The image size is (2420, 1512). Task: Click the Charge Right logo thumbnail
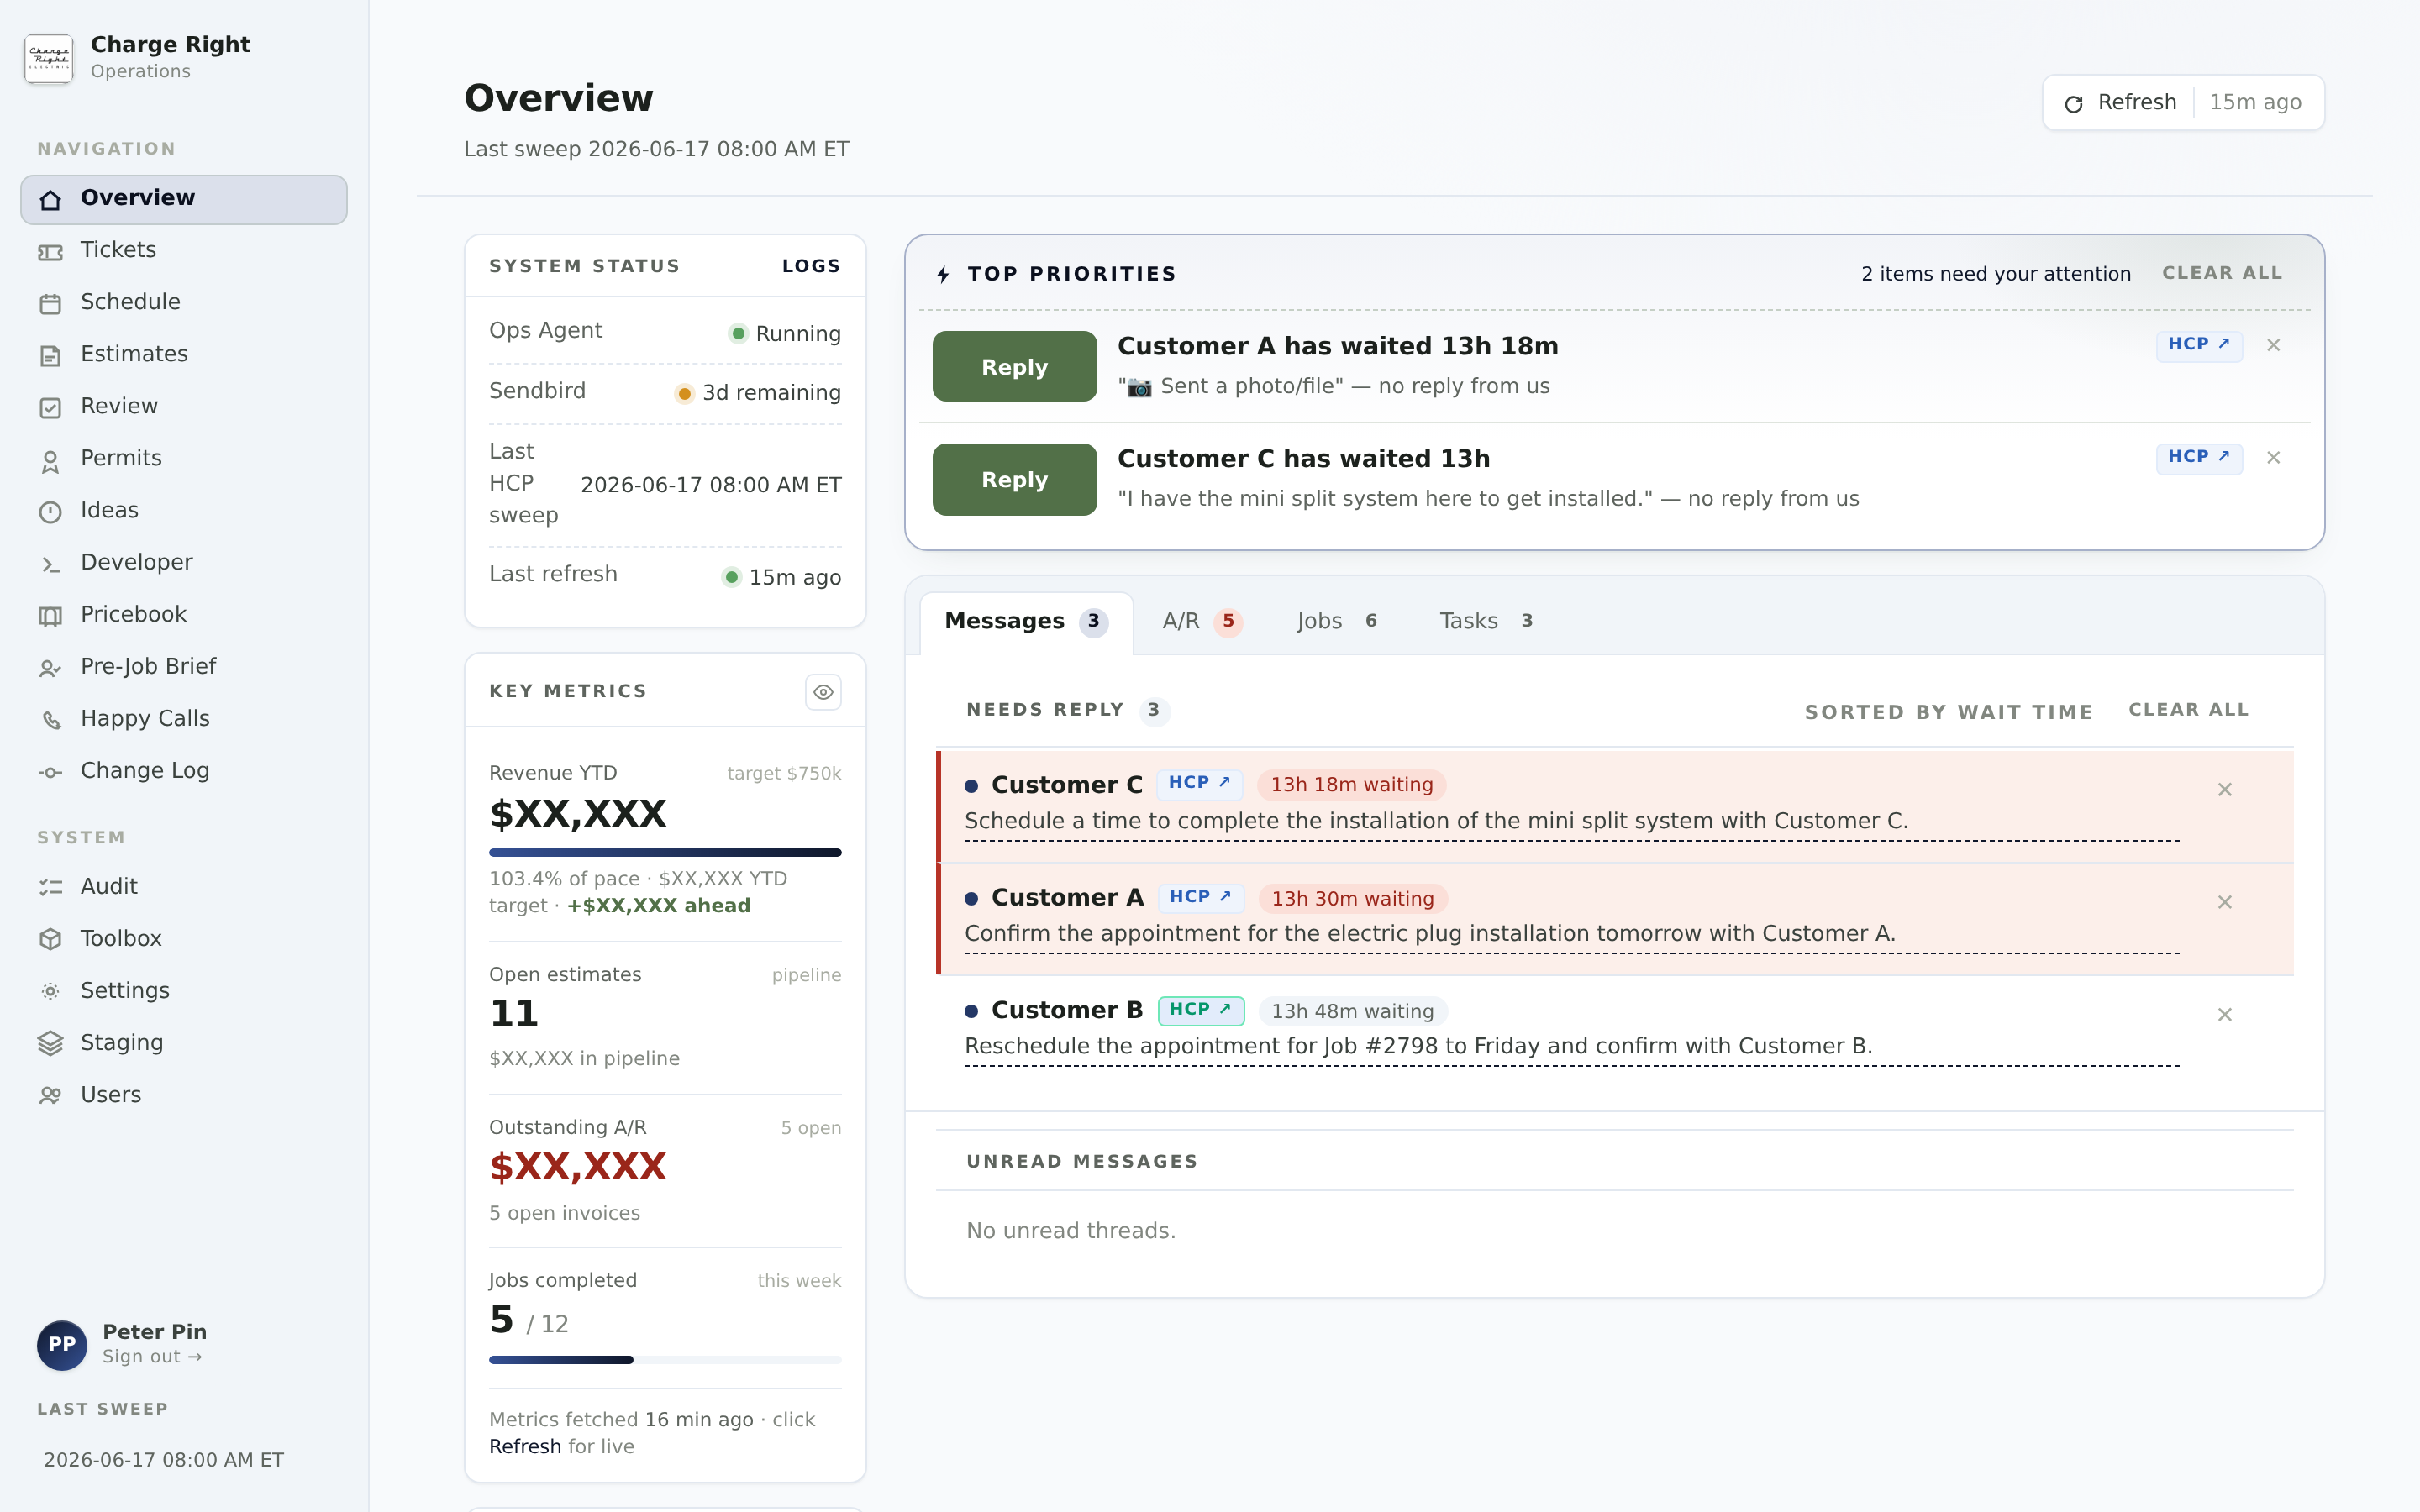tap(49, 58)
